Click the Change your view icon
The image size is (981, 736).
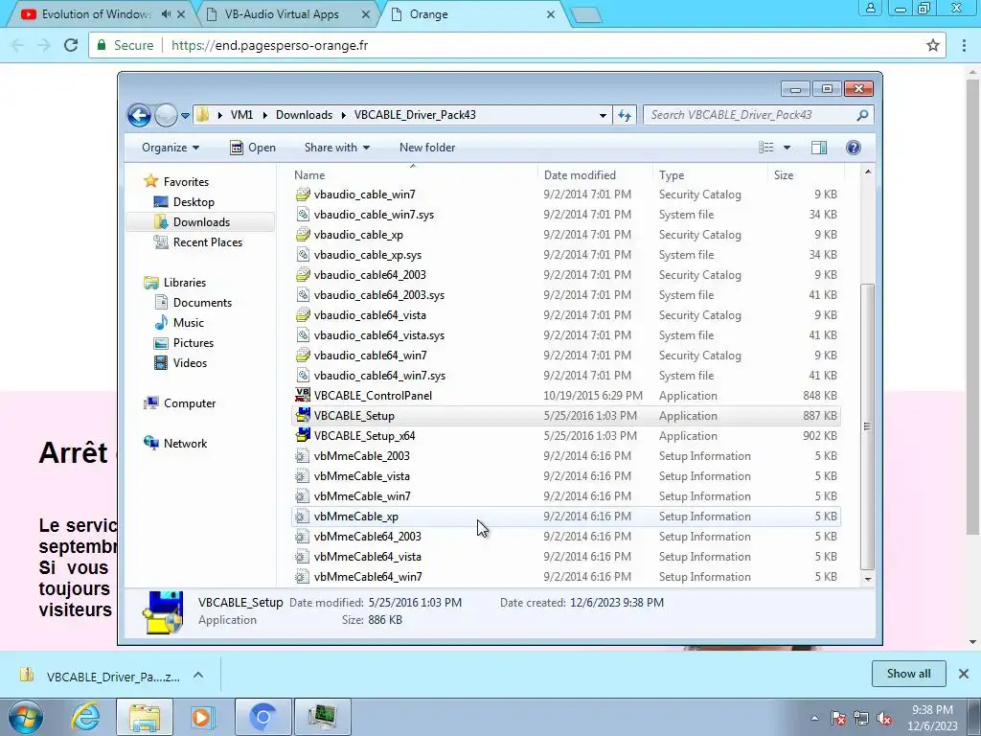tap(765, 148)
